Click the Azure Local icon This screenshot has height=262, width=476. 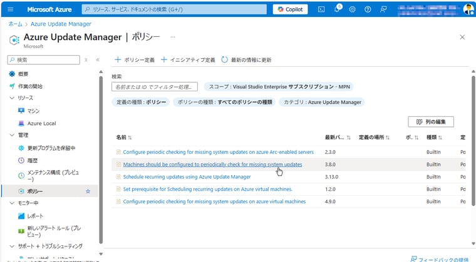click(x=21, y=123)
